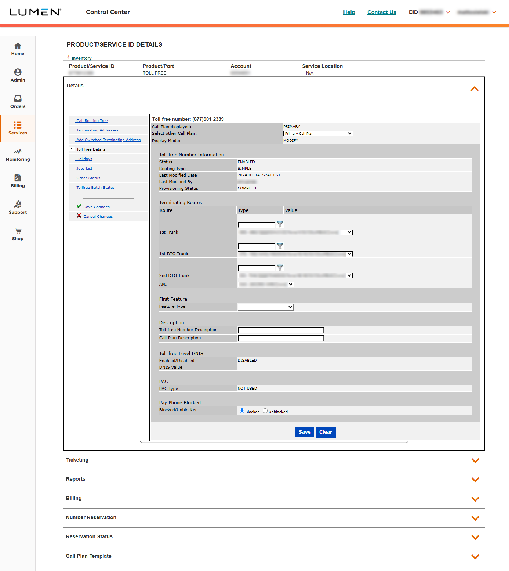
Task: Open Support from the sidebar
Action: (17, 207)
